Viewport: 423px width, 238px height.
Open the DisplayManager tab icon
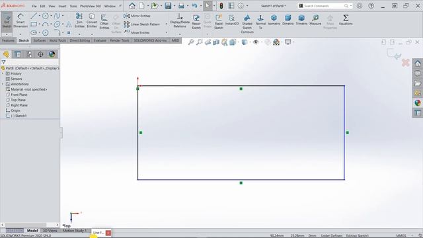pyautogui.click(x=52, y=54)
